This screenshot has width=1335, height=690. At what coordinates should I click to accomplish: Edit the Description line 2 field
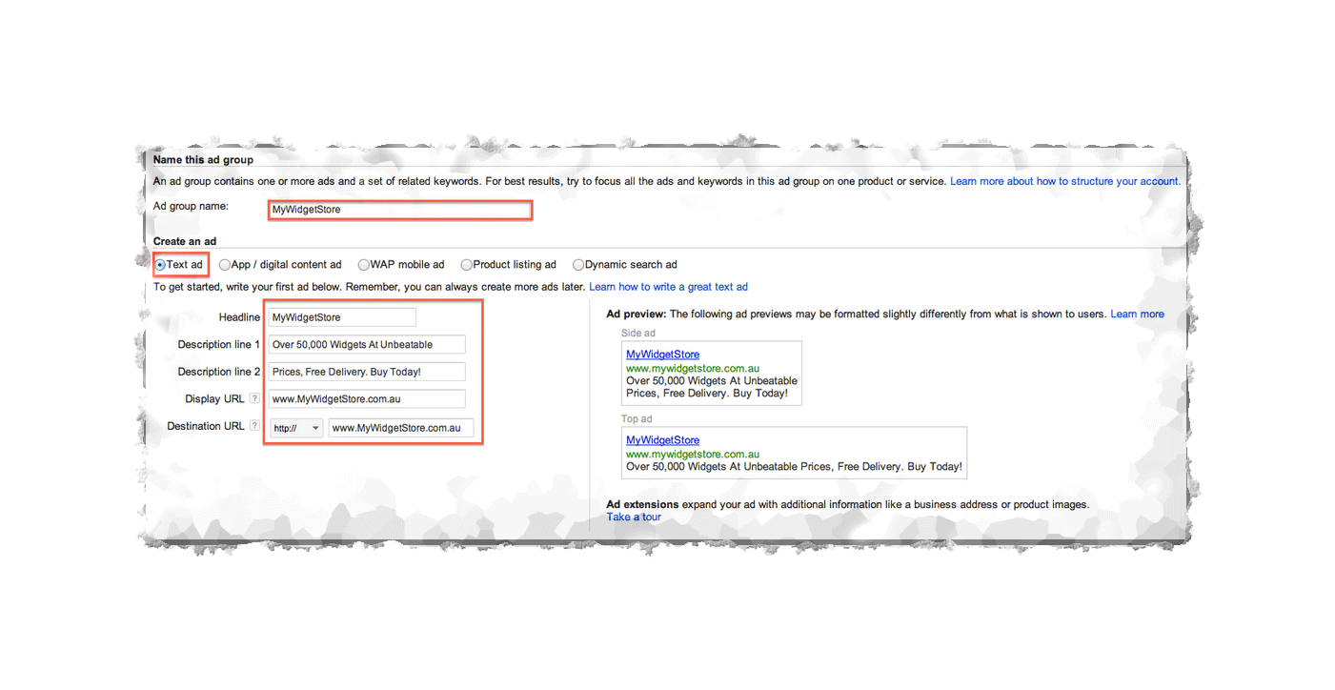coord(367,372)
